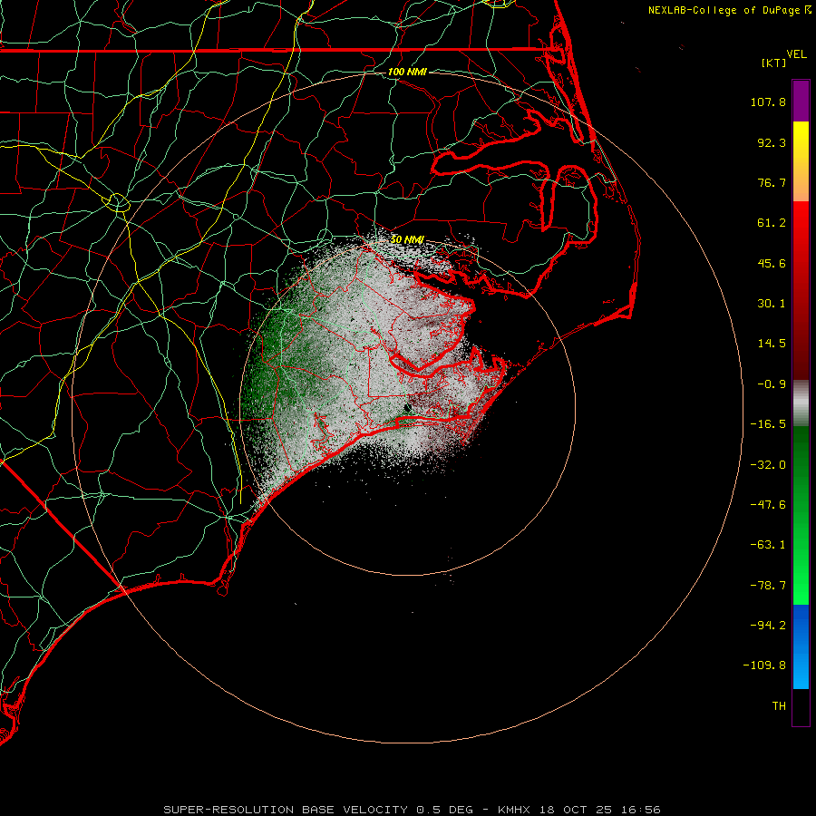Click the VEL label above the color scale

(x=797, y=54)
